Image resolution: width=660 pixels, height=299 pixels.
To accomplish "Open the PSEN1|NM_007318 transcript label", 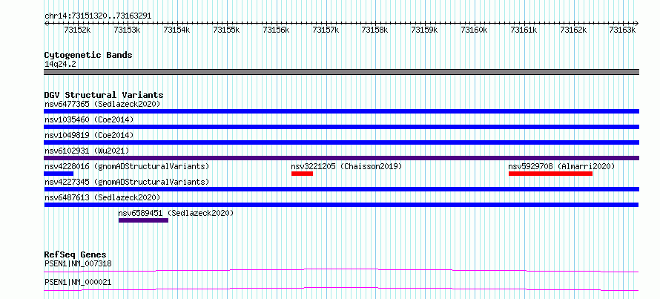I will pos(78,264).
